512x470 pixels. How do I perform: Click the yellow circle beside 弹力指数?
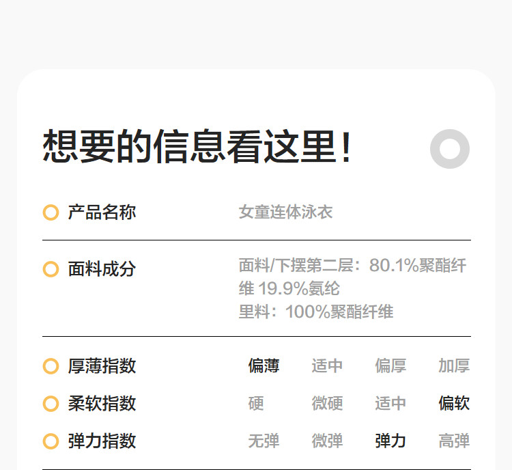click(51, 441)
